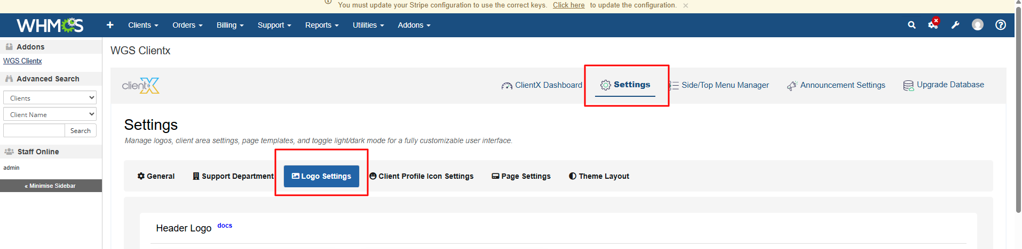Click the Header Logo docs link
The width and height of the screenshot is (1022, 249).
coord(225,226)
